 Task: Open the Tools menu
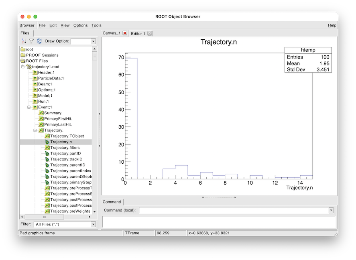pos(96,25)
